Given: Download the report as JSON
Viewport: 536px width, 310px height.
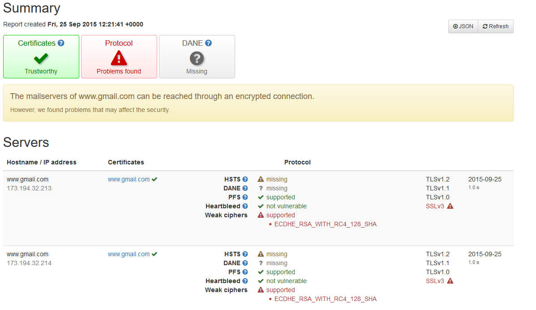Looking at the screenshot, I should pyautogui.click(x=463, y=26).
